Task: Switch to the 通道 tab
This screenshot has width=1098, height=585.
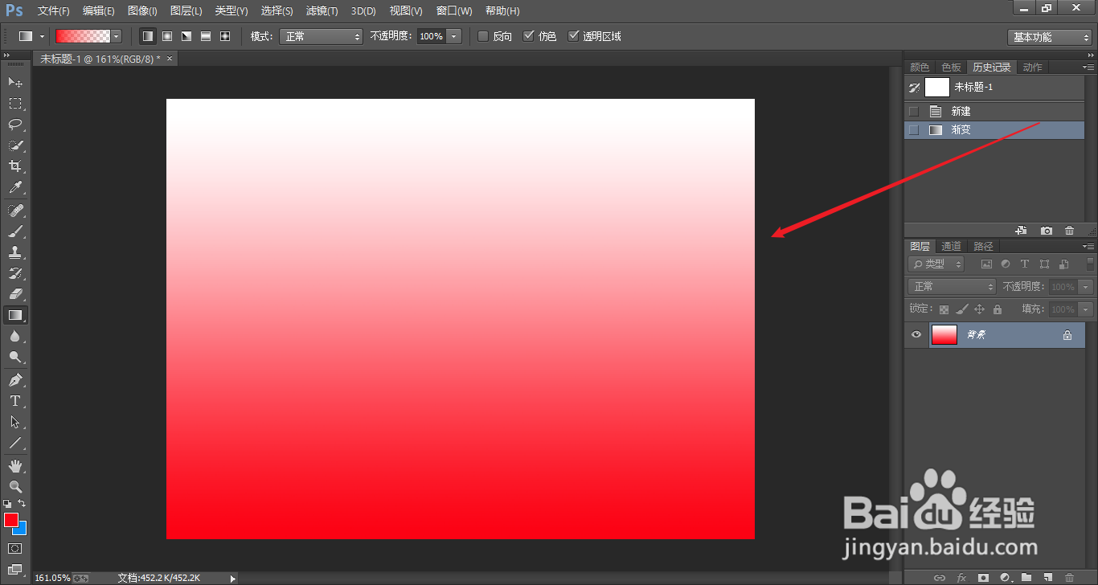Action: pyautogui.click(x=951, y=246)
